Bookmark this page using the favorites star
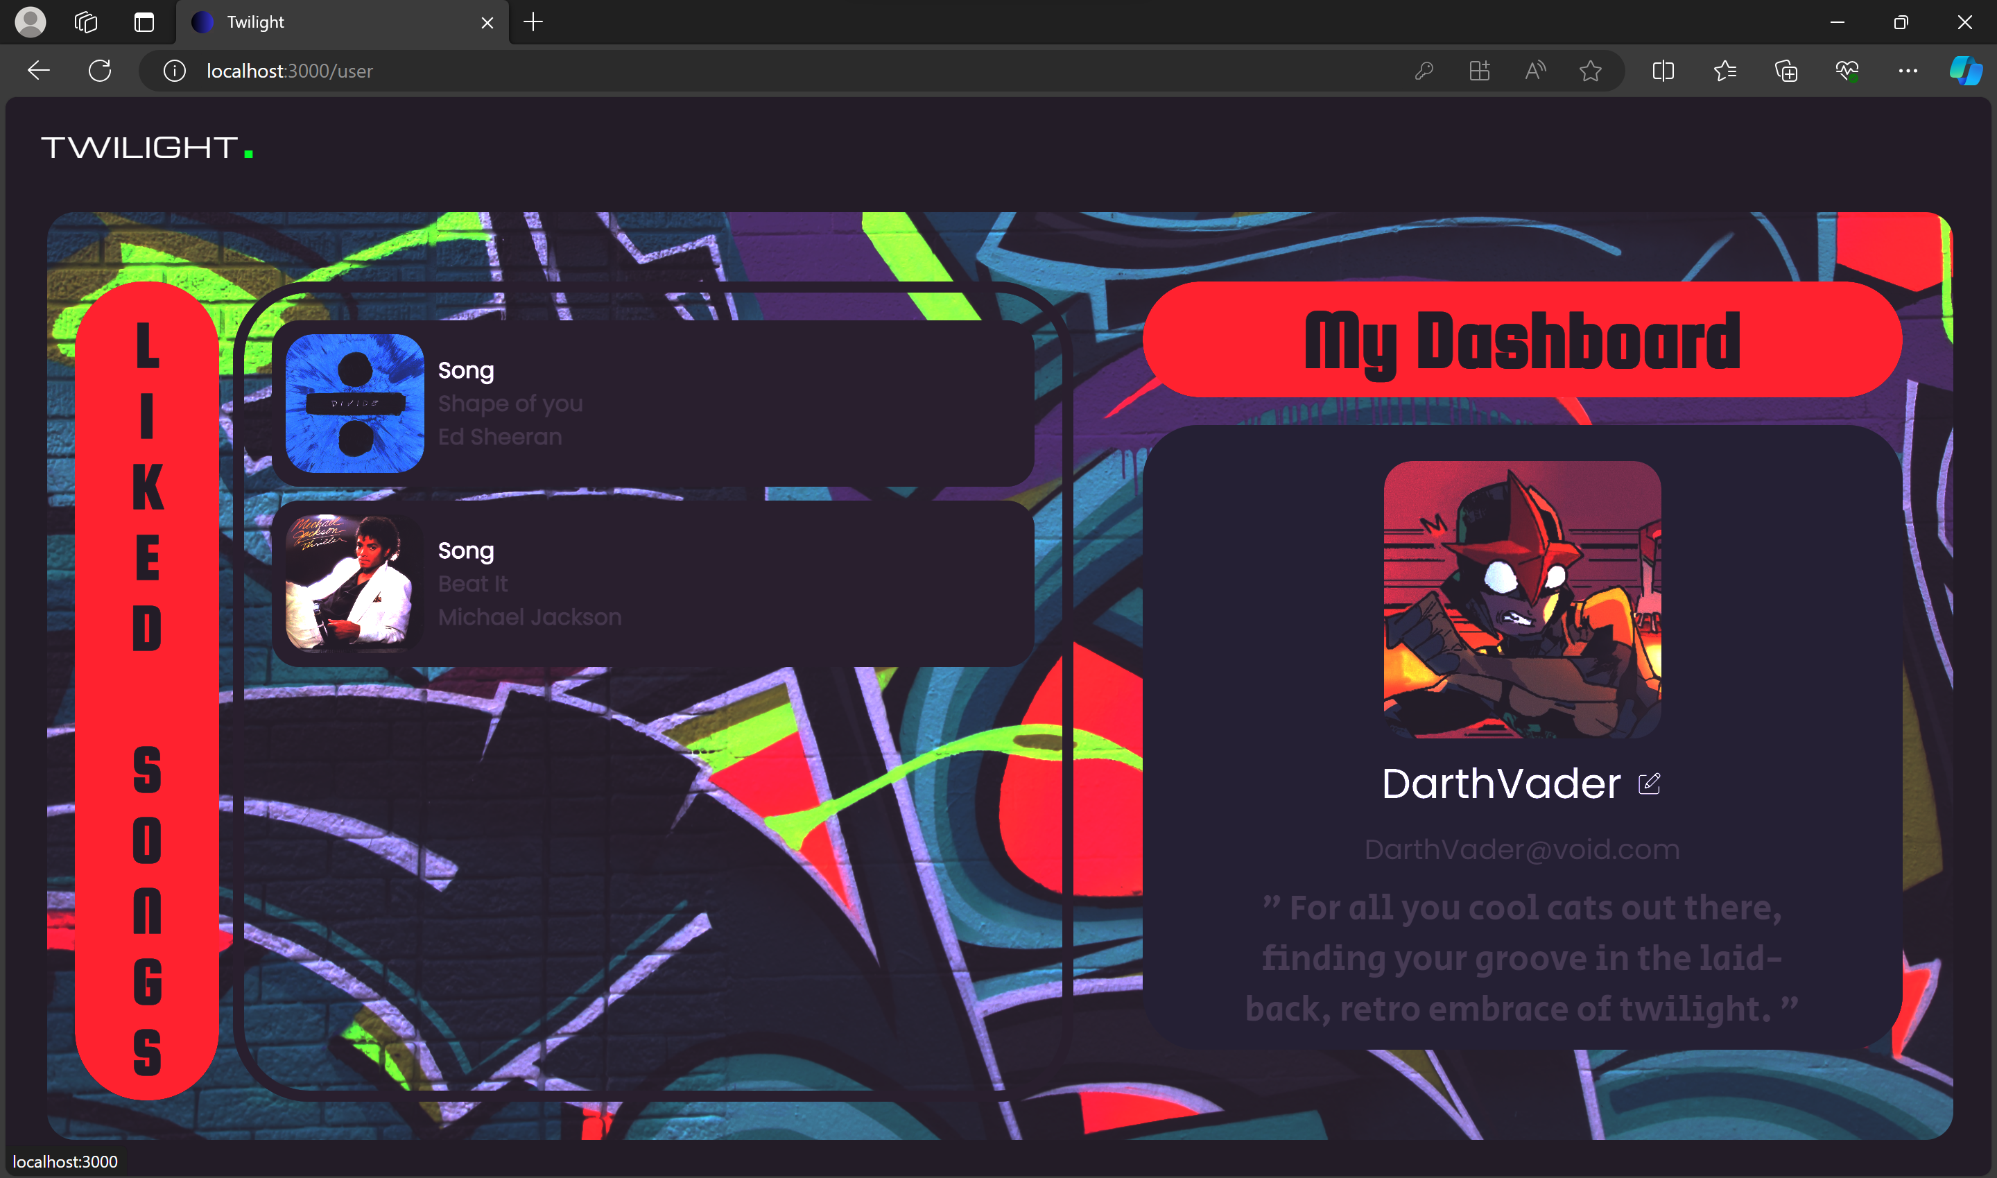The width and height of the screenshot is (1997, 1178). click(1591, 71)
